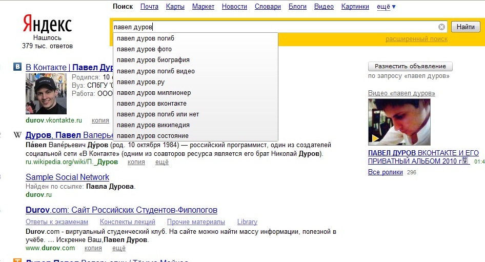Open the Словари tab
This screenshot has height=262, width=485.
(268, 7)
